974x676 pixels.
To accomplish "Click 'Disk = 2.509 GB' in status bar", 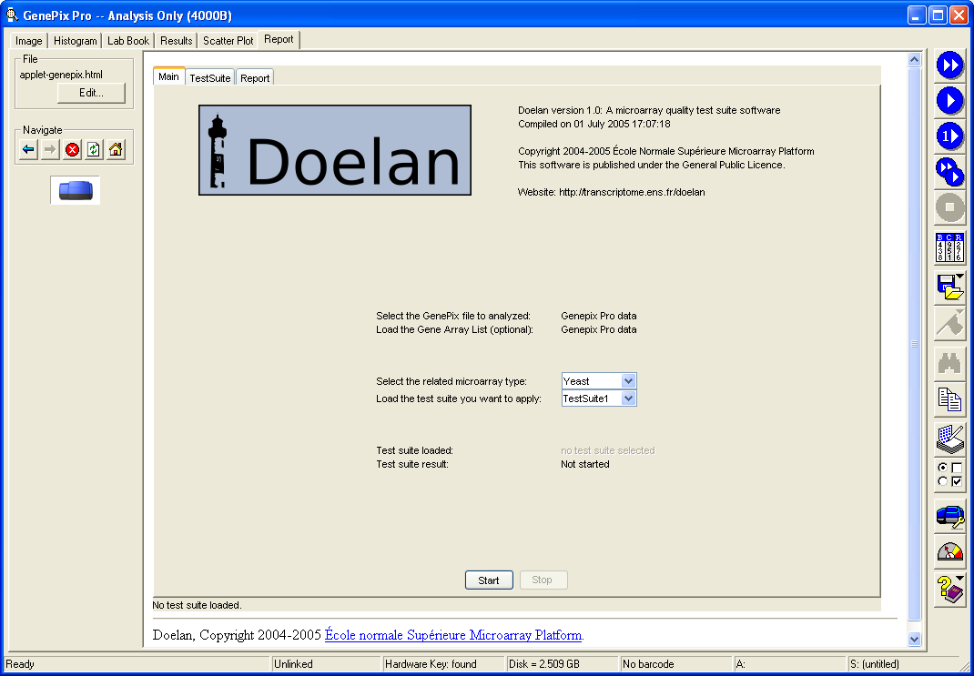I will coord(544,664).
